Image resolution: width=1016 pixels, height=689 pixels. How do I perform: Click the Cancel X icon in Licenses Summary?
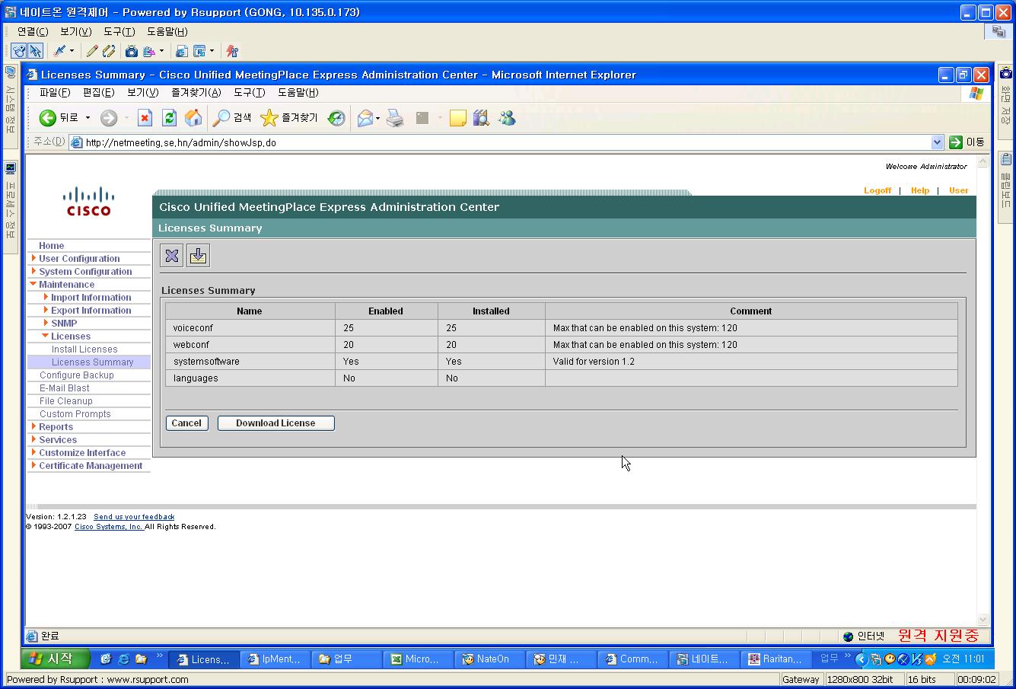(172, 256)
